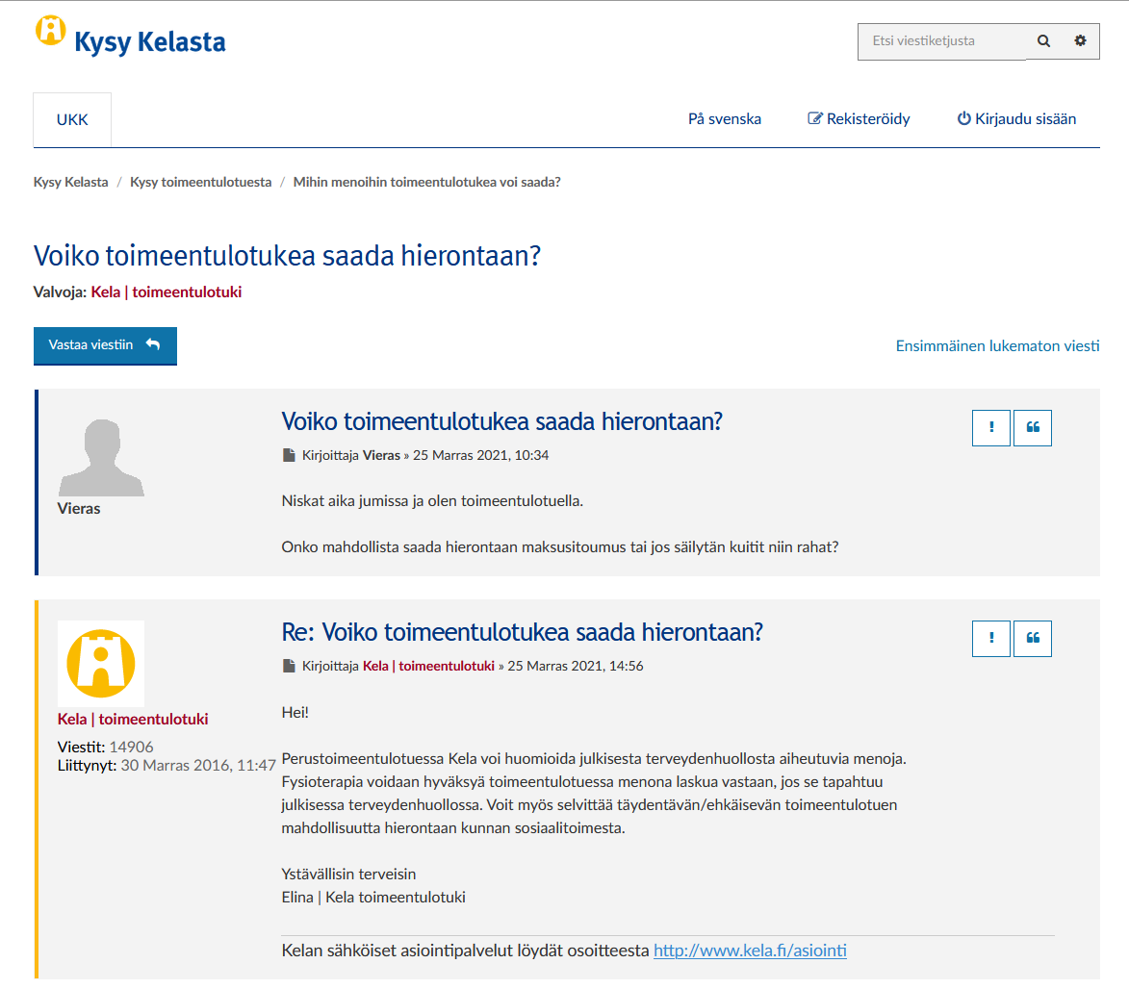Open Kirjaudu sisään login link
Image resolution: width=1129 pixels, height=989 pixels.
[x=1016, y=118]
